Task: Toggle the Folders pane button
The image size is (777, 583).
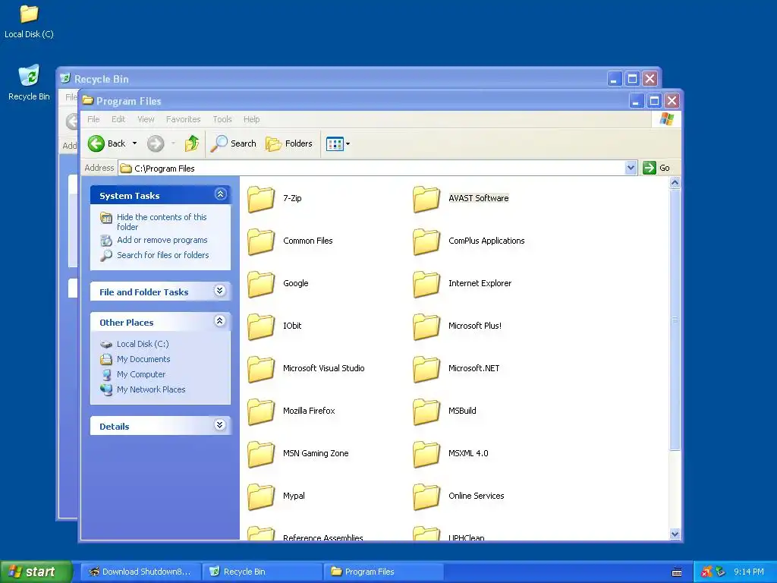Action: coord(289,143)
